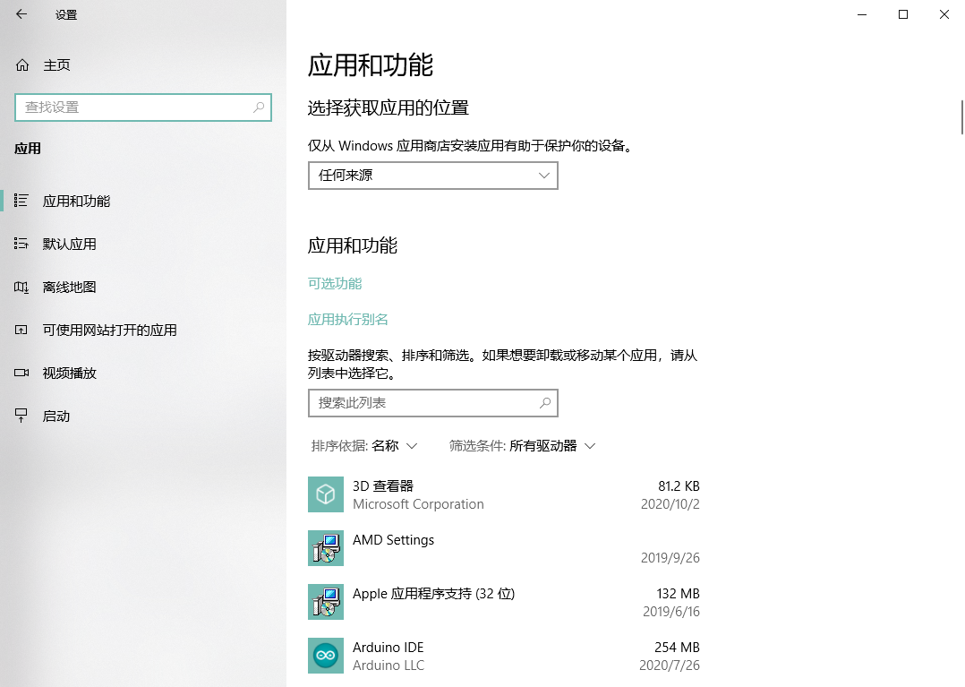Close the 设置 window
The image size is (965, 687).
944,14
